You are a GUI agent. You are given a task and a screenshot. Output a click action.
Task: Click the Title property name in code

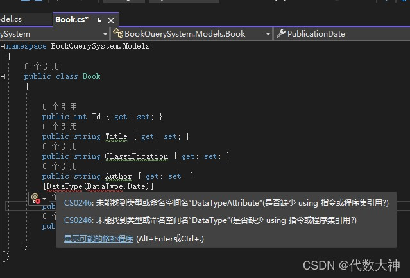tap(116, 136)
